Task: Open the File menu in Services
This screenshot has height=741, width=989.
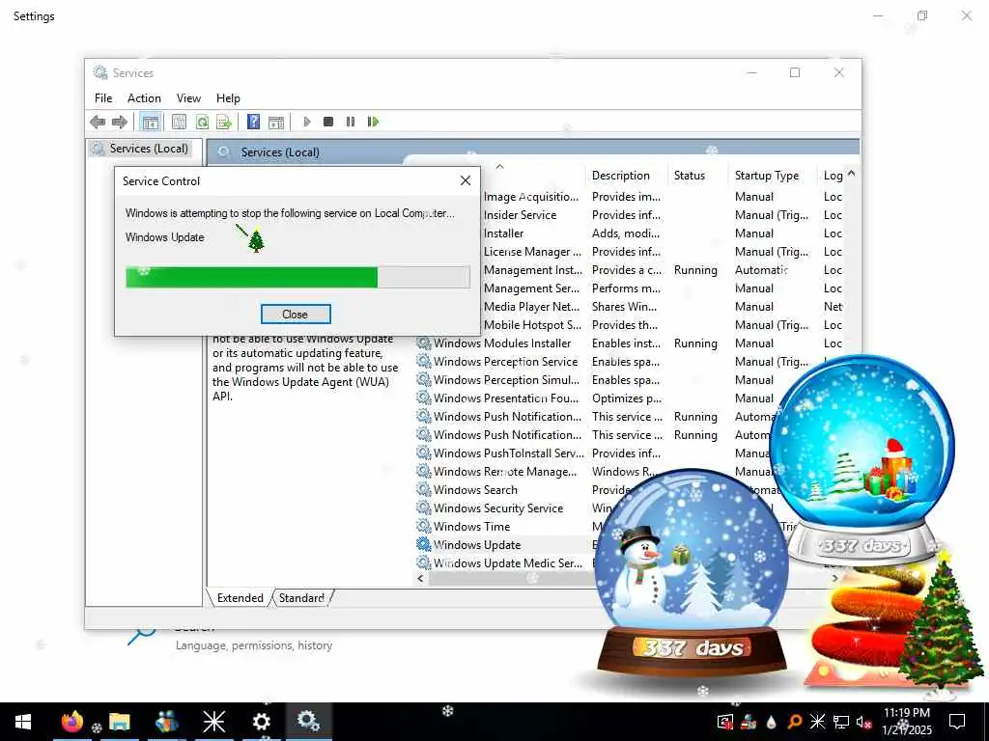Action: click(102, 98)
